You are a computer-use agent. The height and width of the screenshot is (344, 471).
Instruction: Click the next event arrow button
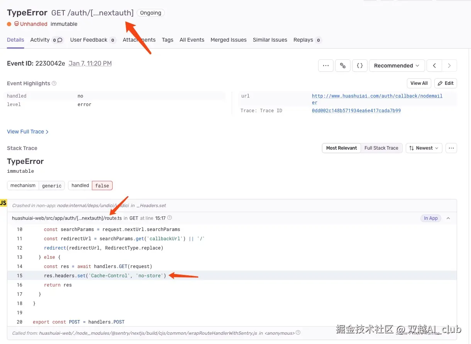point(450,66)
